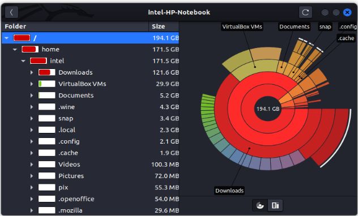Expand the .wine folder
The height and width of the screenshot is (216, 358).
[x=32, y=107]
